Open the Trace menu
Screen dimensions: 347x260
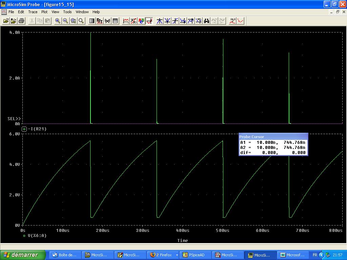pos(33,12)
